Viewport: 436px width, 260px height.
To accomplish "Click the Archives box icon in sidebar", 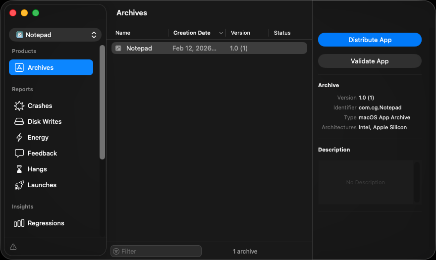I will (19, 67).
